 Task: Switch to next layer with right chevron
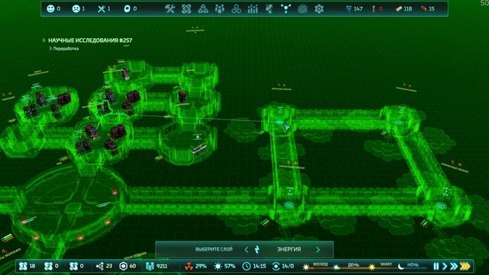pos(318,250)
